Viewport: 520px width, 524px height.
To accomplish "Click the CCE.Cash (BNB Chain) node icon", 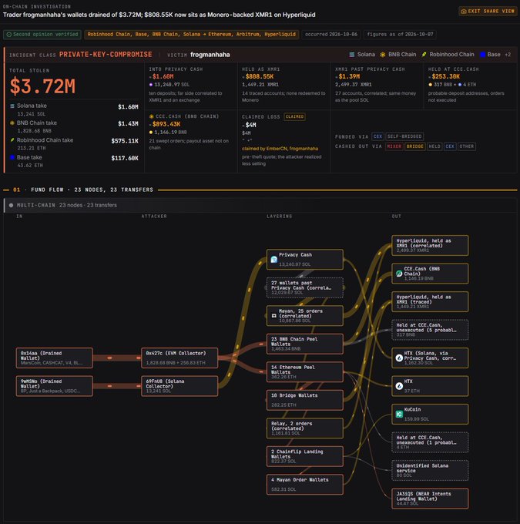I will click(x=399, y=274).
